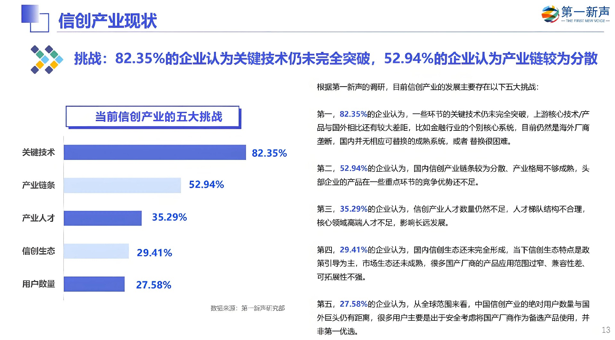The height and width of the screenshot is (340, 615).
Task: Select the 信创产业现状 slide title
Action: (108, 21)
